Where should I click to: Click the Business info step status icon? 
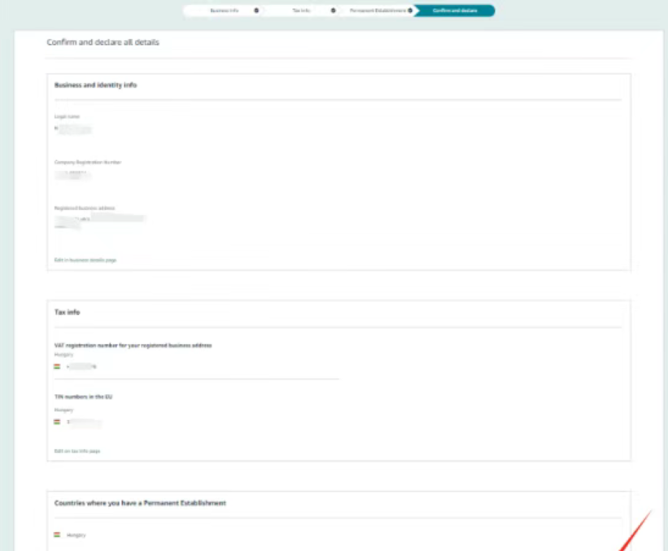tap(256, 11)
